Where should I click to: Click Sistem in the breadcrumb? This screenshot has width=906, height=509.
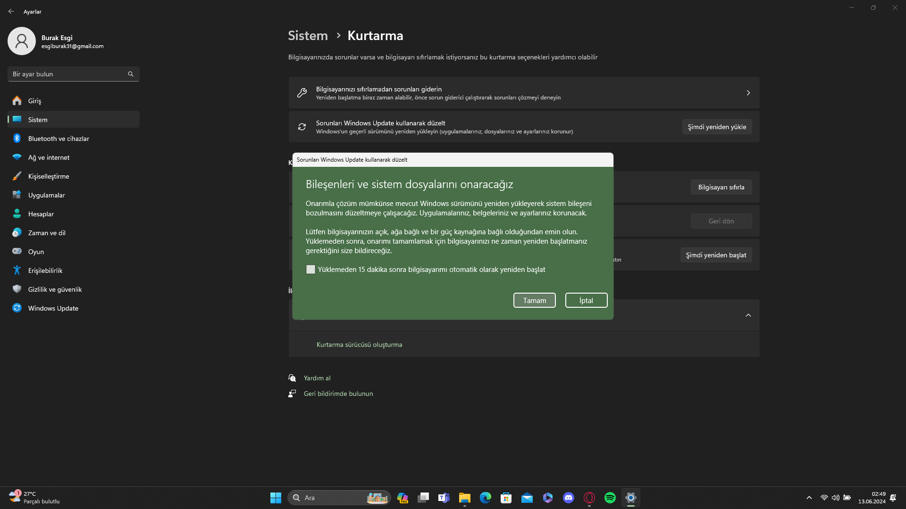click(308, 36)
